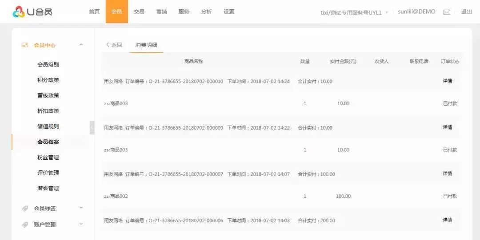
Task: Click the 账户管理 tag icon
Action: tap(25, 225)
